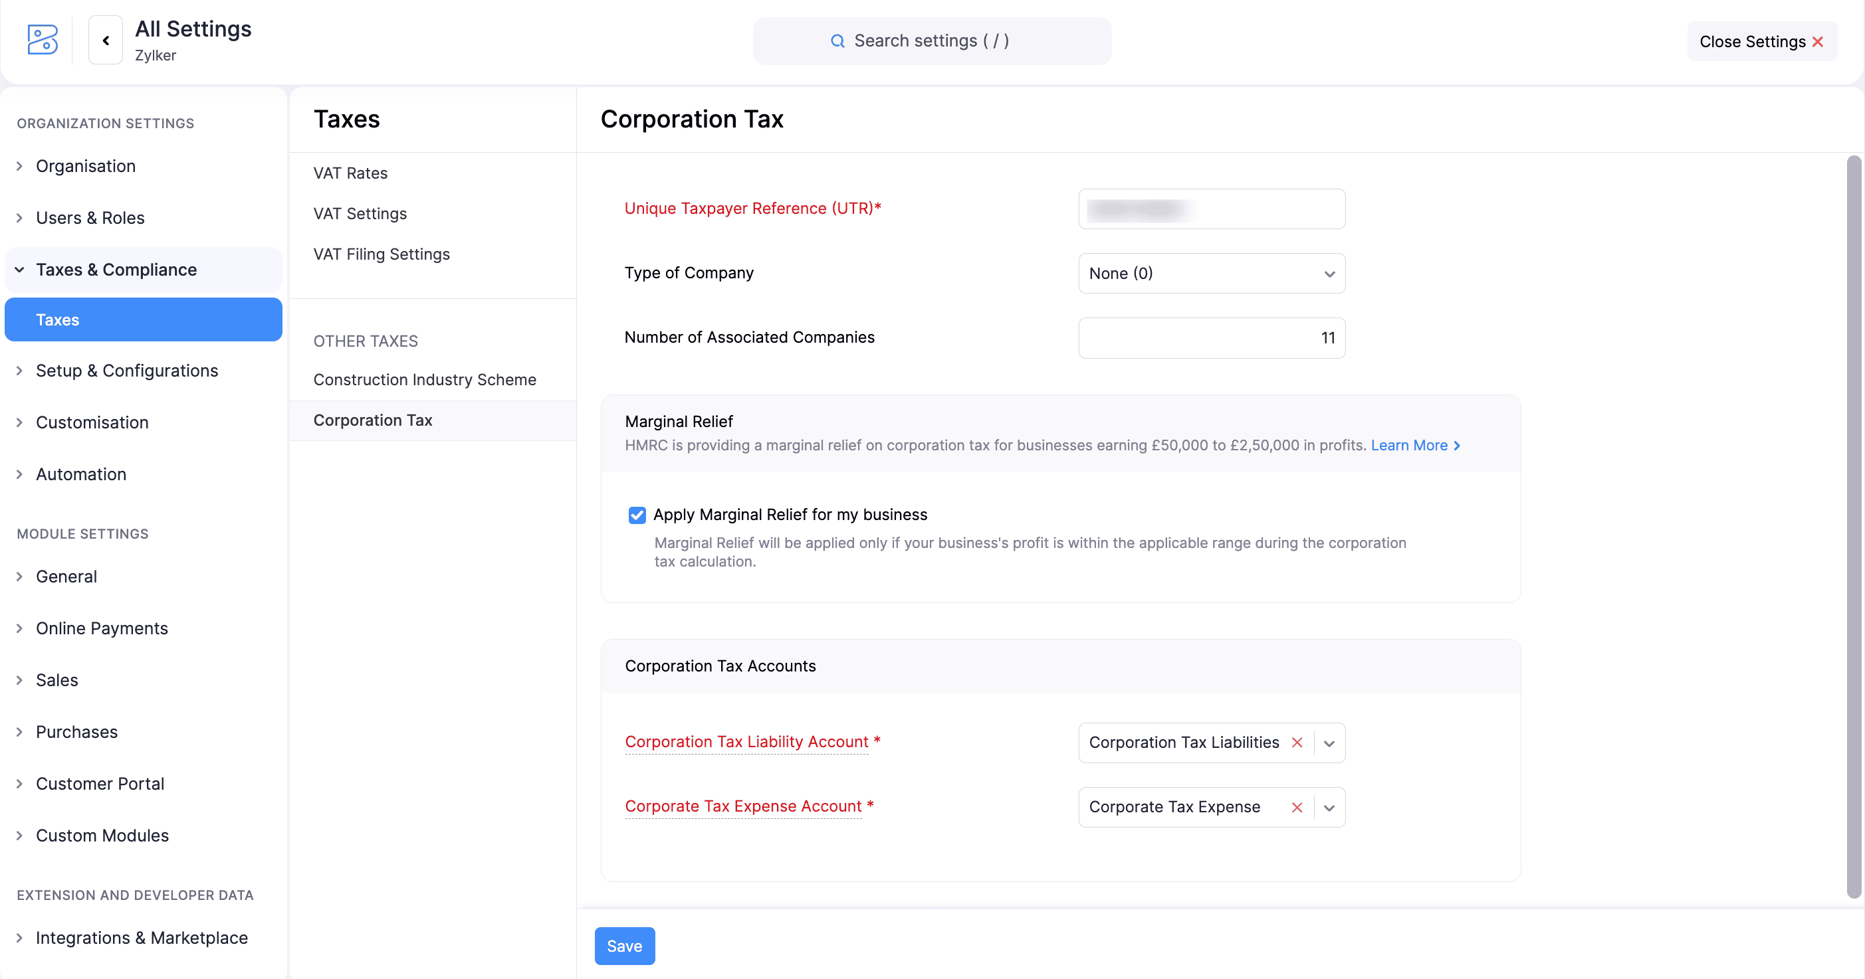Collapse the Taxes & Compliance section
Viewport: 1865px width, 979px height.
point(116,269)
